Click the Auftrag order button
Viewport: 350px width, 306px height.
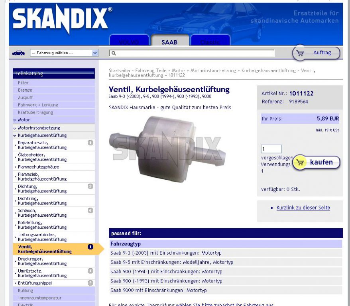(x=316, y=53)
